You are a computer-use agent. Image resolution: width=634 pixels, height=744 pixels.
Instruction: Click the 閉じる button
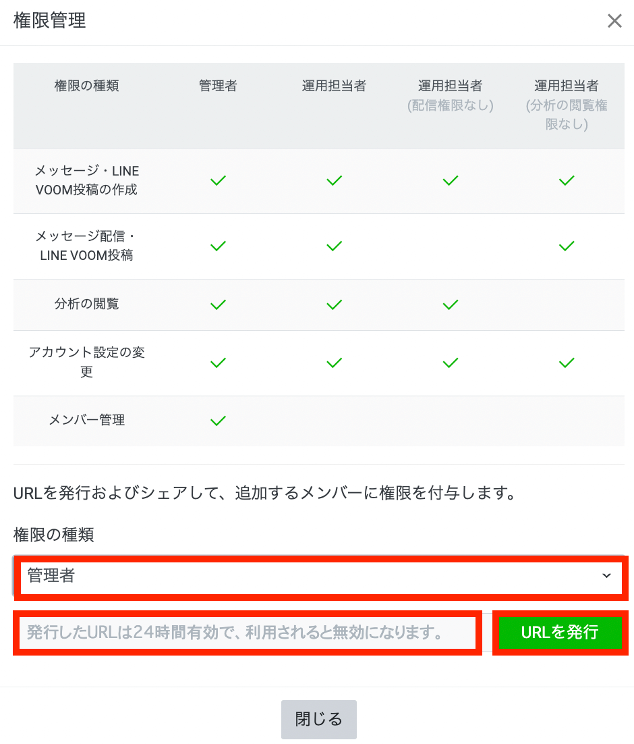click(318, 719)
